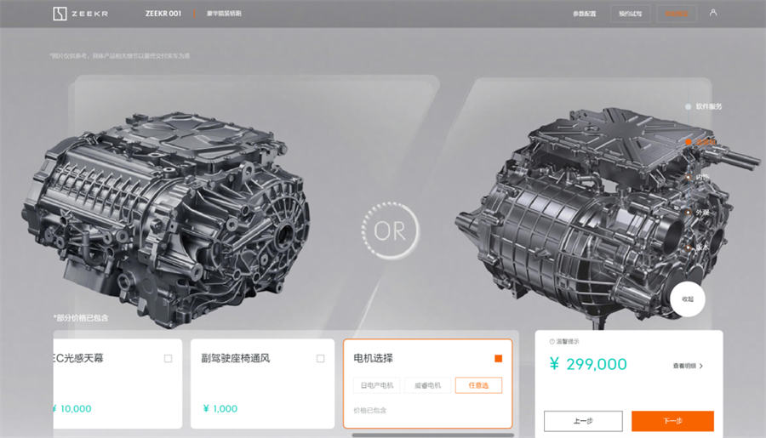
Task: Jump to the 内饰 step marker
Action: pos(689,177)
